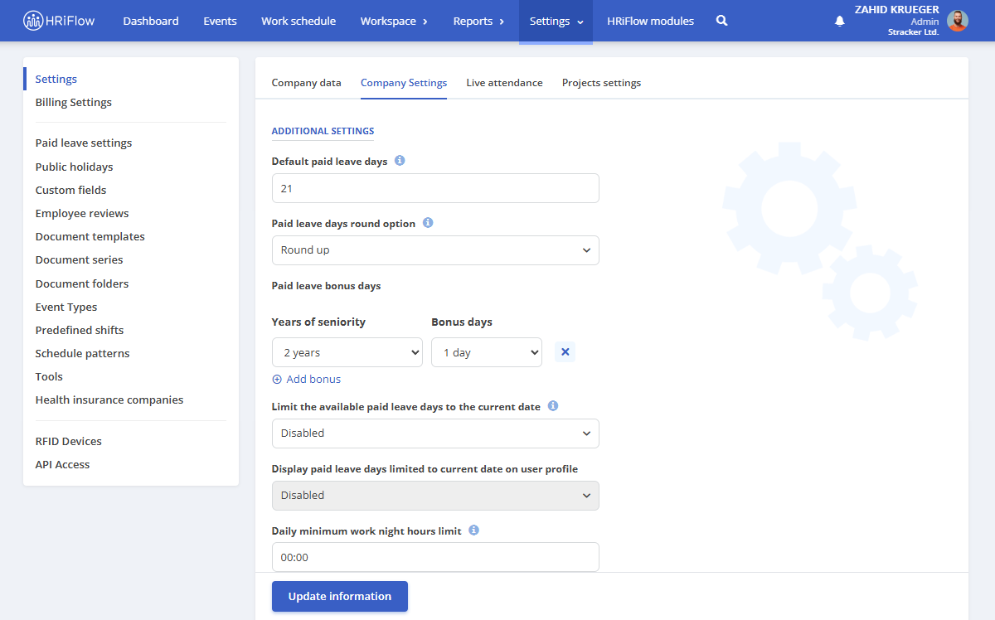This screenshot has width=995, height=620.
Task: Remove the 2 years bonus row
Action: (x=565, y=352)
